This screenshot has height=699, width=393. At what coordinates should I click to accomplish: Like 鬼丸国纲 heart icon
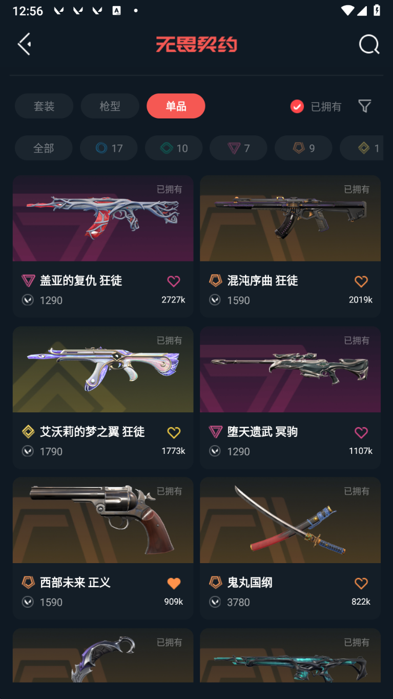click(361, 583)
